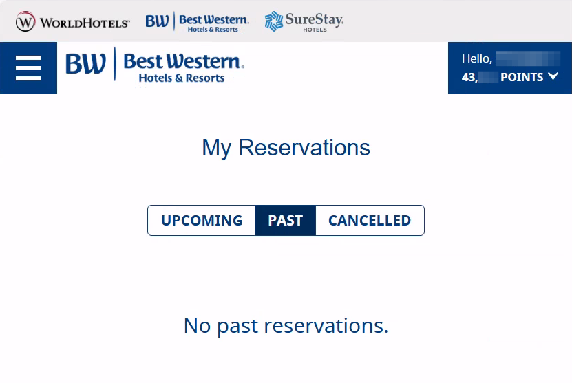Click the POINTS label in account panel
572x383 pixels.
(x=522, y=77)
